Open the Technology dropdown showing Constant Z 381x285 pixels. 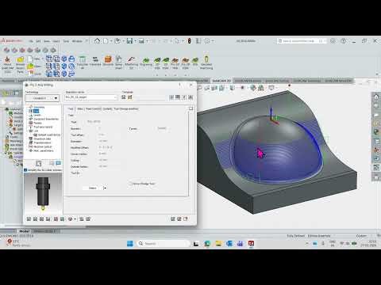(x=42, y=98)
